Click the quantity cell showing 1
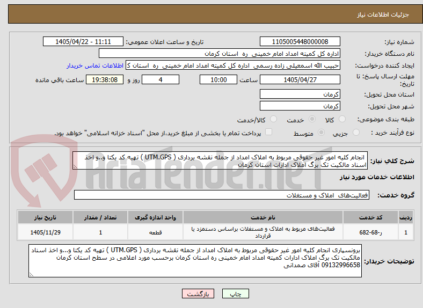 point(100,232)
